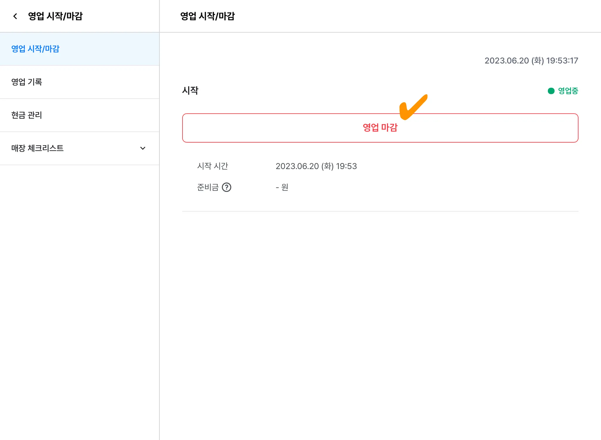Click the green 영업중 status dot

coord(551,91)
